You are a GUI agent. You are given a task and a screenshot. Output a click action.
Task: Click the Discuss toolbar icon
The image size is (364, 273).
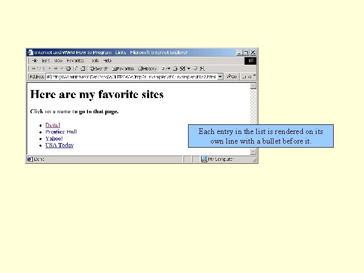coord(195,68)
